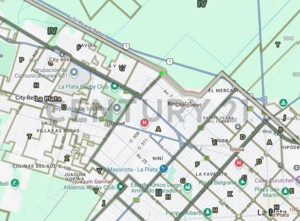The width and height of the screenshot is (300, 221).
Task: Select the Agrupación de Comunicaciones 601 pin
Action: [x=74, y=72]
